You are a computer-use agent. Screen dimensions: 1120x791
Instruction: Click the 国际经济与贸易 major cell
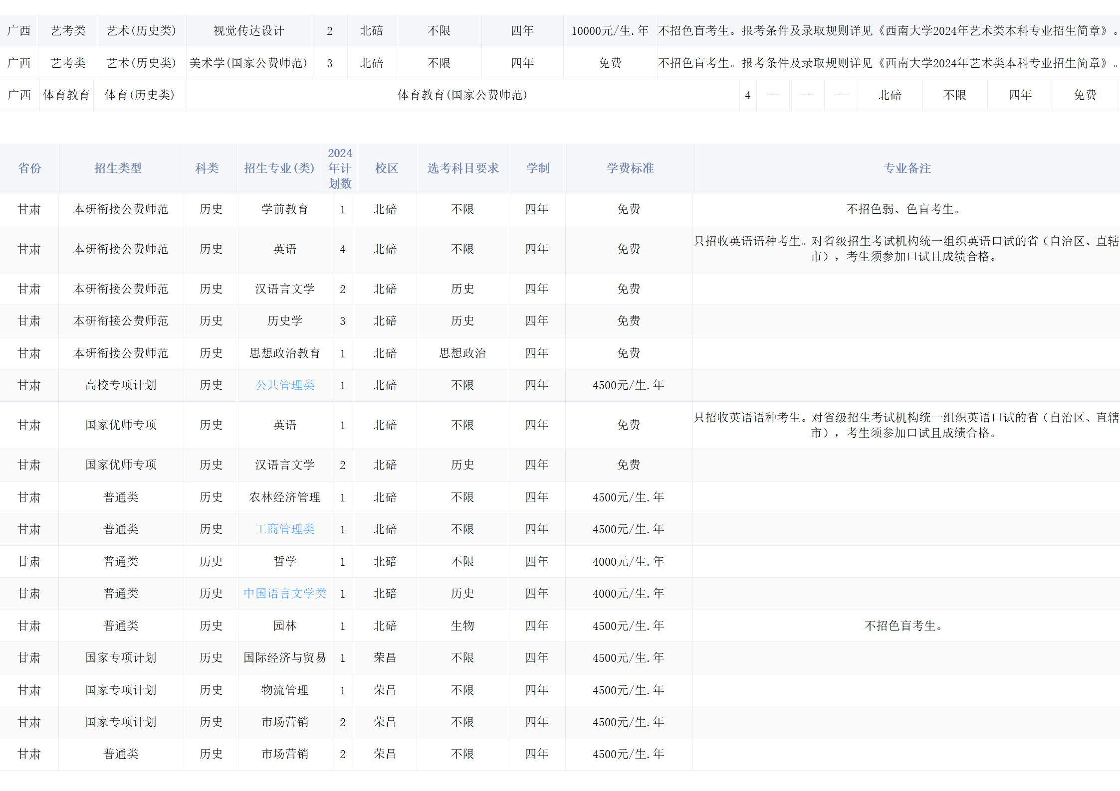coord(285,658)
